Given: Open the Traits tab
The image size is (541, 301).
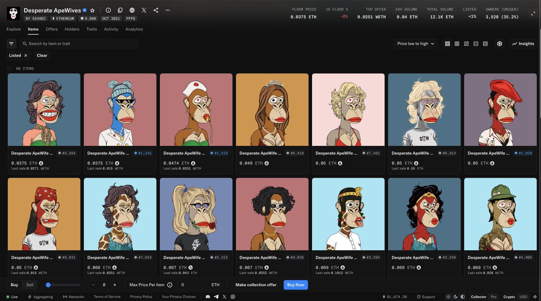Looking at the screenshot, I should [92, 29].
